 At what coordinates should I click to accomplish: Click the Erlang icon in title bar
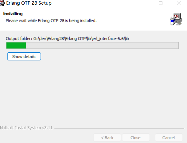[x=2, y=3]
